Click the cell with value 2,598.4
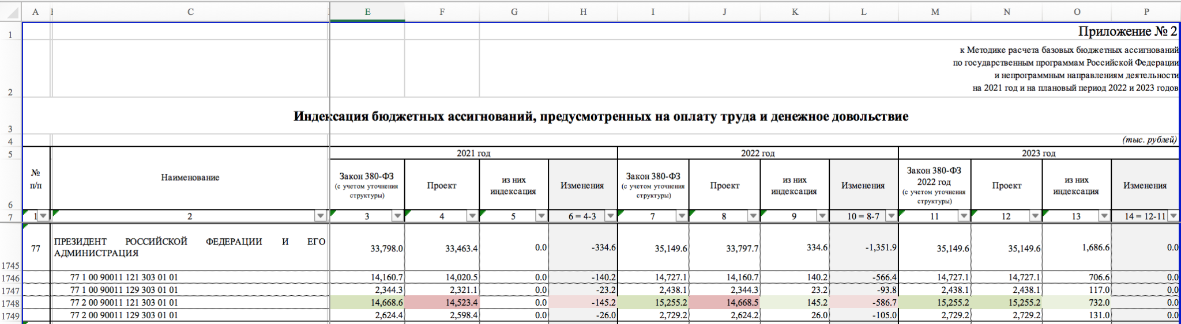The height and width of the screenshot is (324, 1181). 442,315
